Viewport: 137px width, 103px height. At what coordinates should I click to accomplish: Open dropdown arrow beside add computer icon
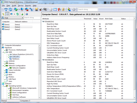(x=19, y=9)
